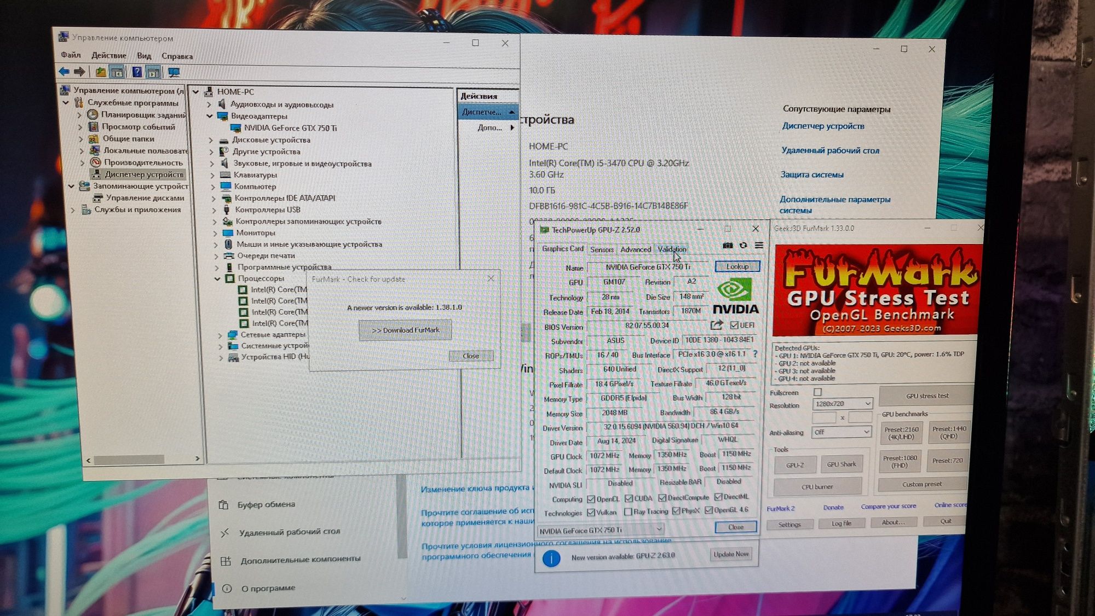1095x616 pixels.
Task: Switch to the Validation tab in GPU-Z
Action: tap(671, 249)
